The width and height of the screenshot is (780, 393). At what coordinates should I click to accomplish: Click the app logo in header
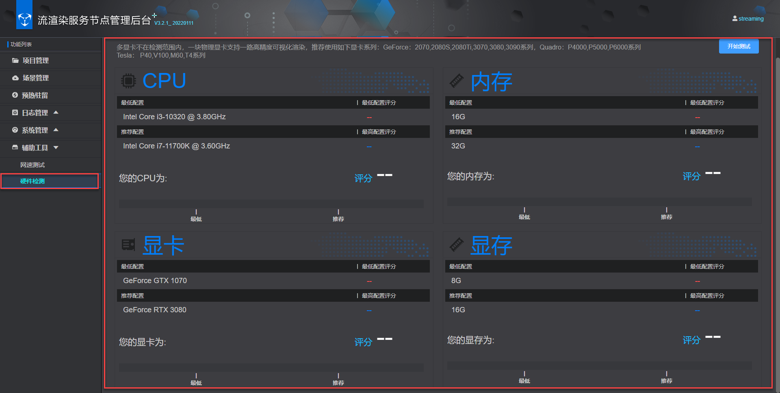pyautogui.click(x=24, y=19)
